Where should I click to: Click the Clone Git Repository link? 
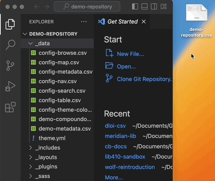click(x=144, y=79)
